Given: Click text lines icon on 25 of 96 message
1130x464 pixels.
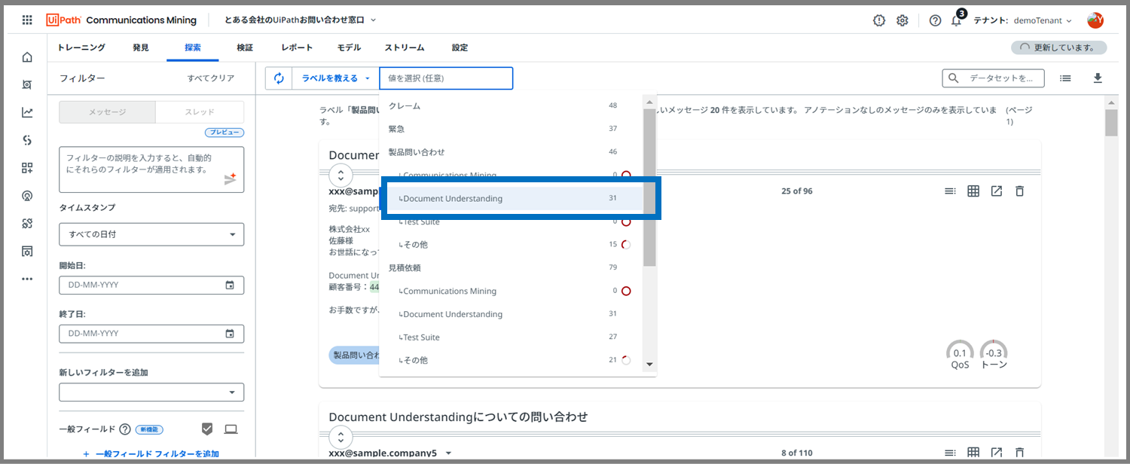Looking at the screenshot, I should [x=950, y=191].
